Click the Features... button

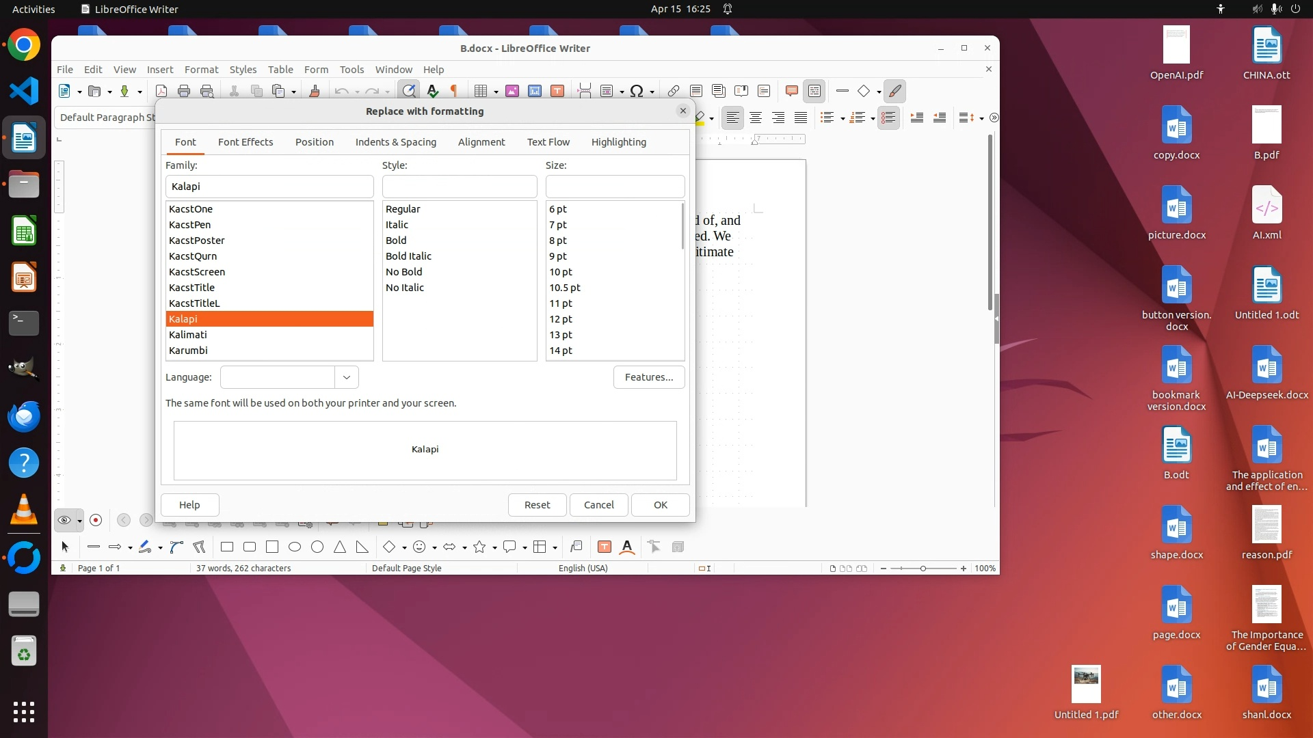[648, 377]
